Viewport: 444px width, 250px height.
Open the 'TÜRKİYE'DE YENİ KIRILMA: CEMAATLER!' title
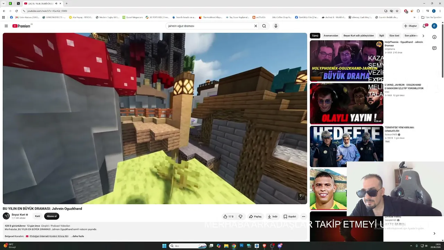tap(399, 129)
